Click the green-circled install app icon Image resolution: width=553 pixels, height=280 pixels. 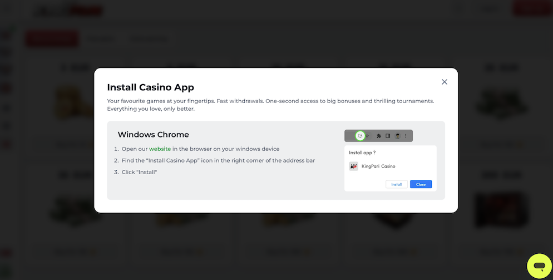click(x=360, y=136)
